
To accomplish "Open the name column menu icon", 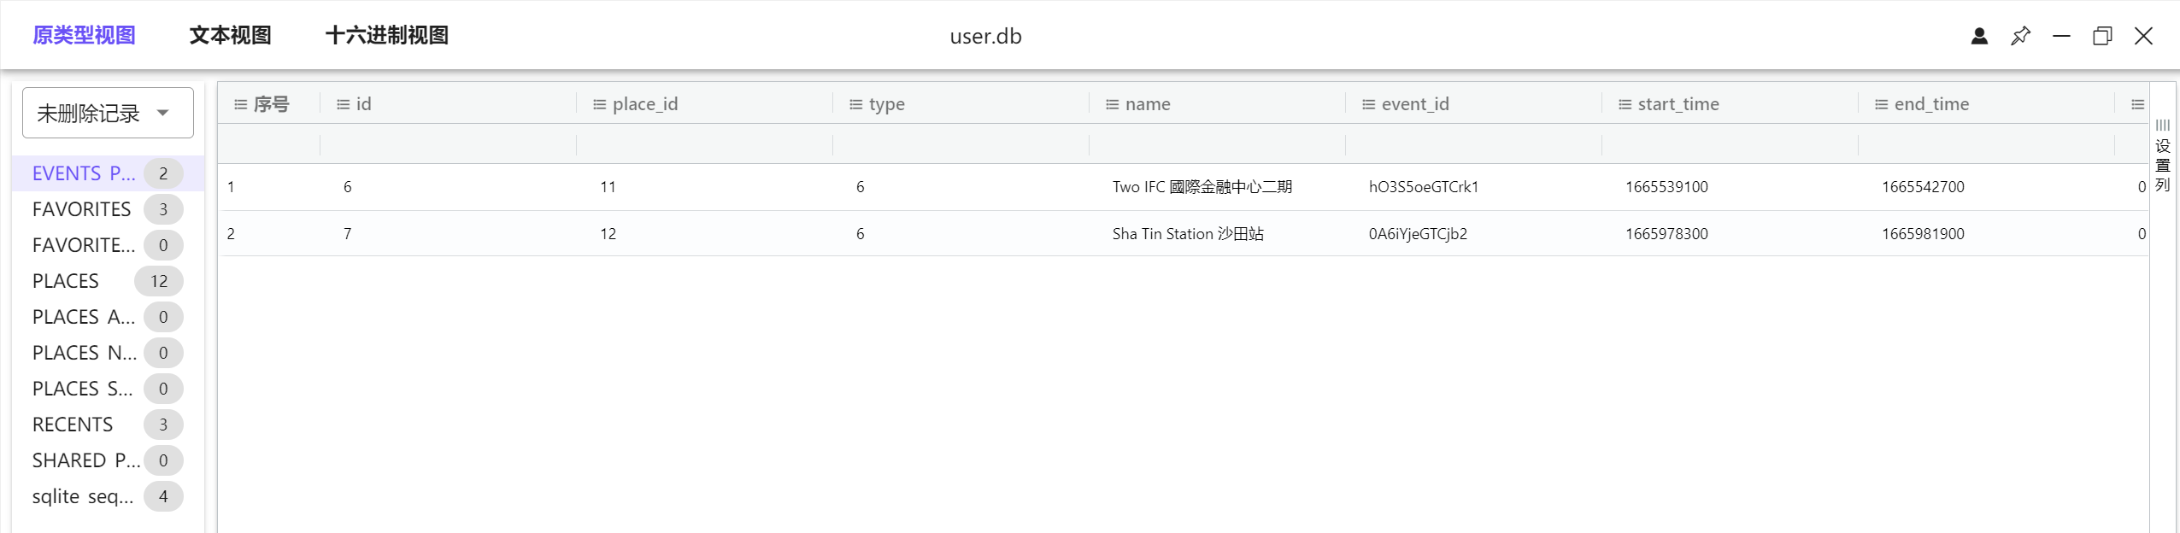I will pyautogui.click(x=1112, y=104).
